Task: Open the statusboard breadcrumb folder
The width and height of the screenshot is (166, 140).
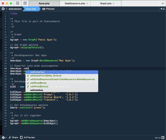Action: click(15, 9)
